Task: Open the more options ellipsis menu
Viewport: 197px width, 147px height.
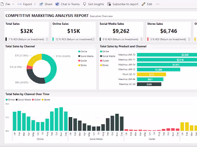Action: pyautogui.click(x=158, y=4)
